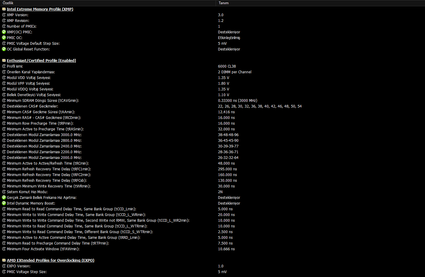Viewport: 425px width, 277px height.
Task: Click the green check beside Gerçek Zamanlı Bellek Frekansı
Action: (x=4, y=198)
